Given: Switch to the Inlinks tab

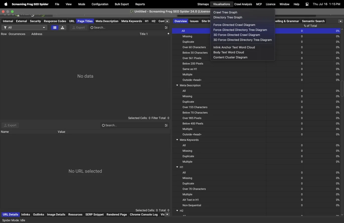Looking at the screenshot, I should click(x=26, y=214).
